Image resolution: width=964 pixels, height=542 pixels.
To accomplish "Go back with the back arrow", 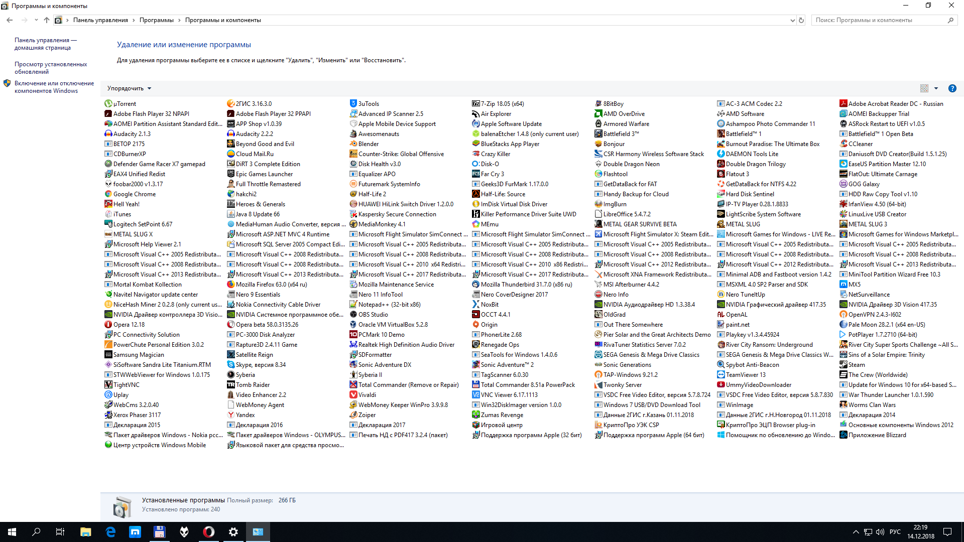I will 10,20.
